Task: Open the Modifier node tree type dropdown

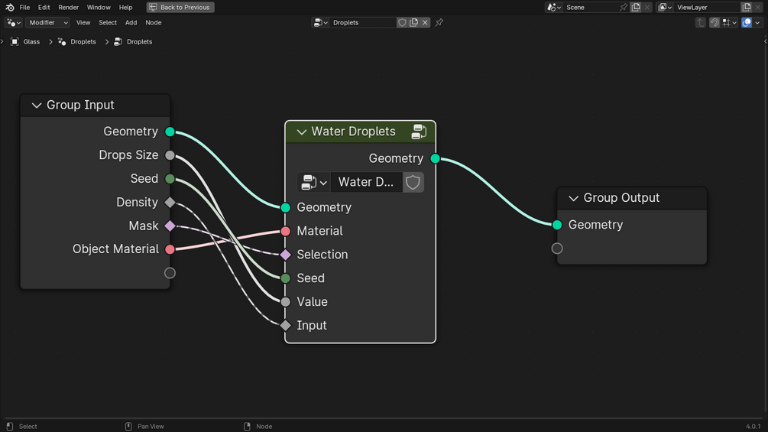Action: 47,22
